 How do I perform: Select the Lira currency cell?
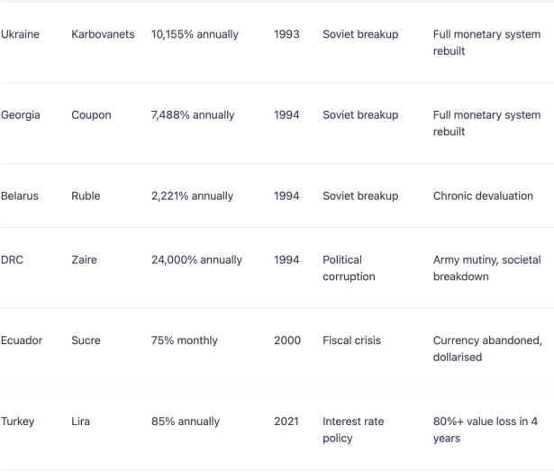pos(80,422)
